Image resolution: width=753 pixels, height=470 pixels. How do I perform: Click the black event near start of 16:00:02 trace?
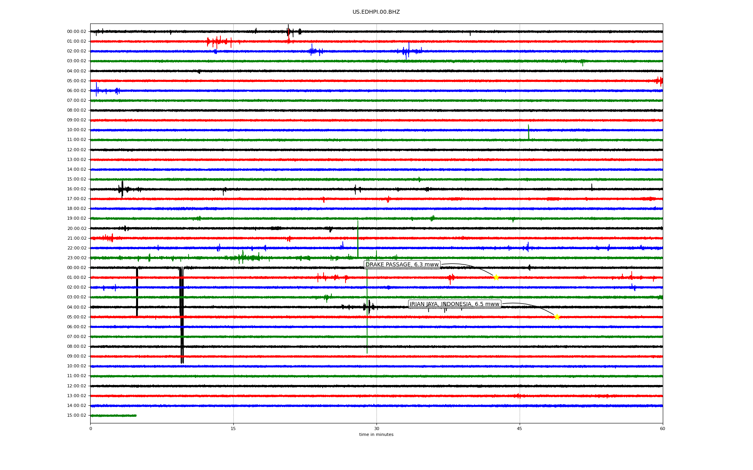click(x=122, y=189)
